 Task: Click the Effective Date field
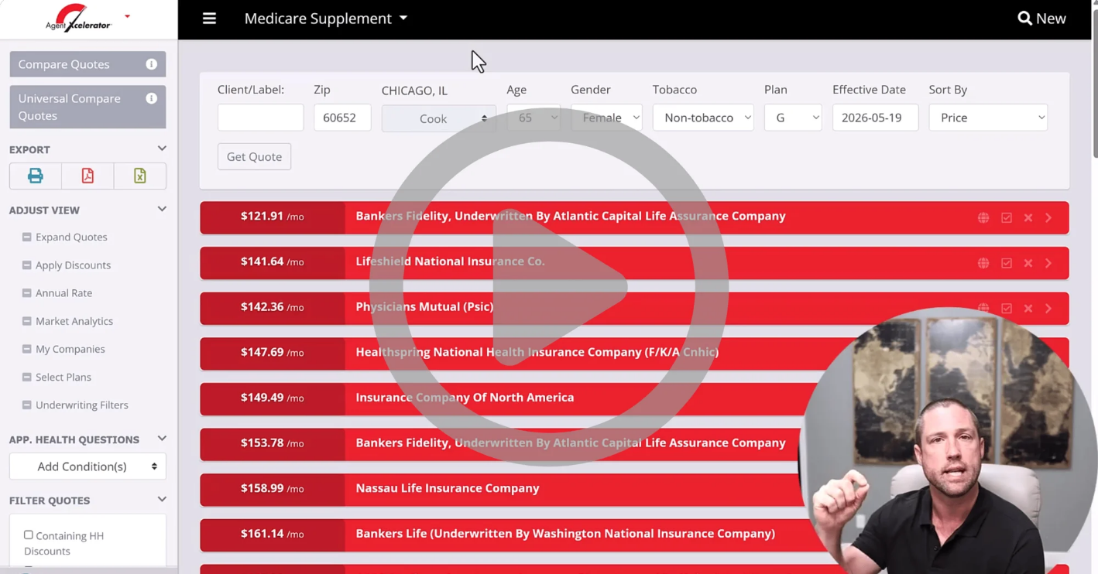click(x=875, y=118)
